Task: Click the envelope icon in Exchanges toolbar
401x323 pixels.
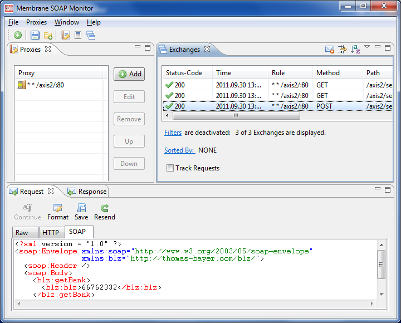Action: pos(329,49)
